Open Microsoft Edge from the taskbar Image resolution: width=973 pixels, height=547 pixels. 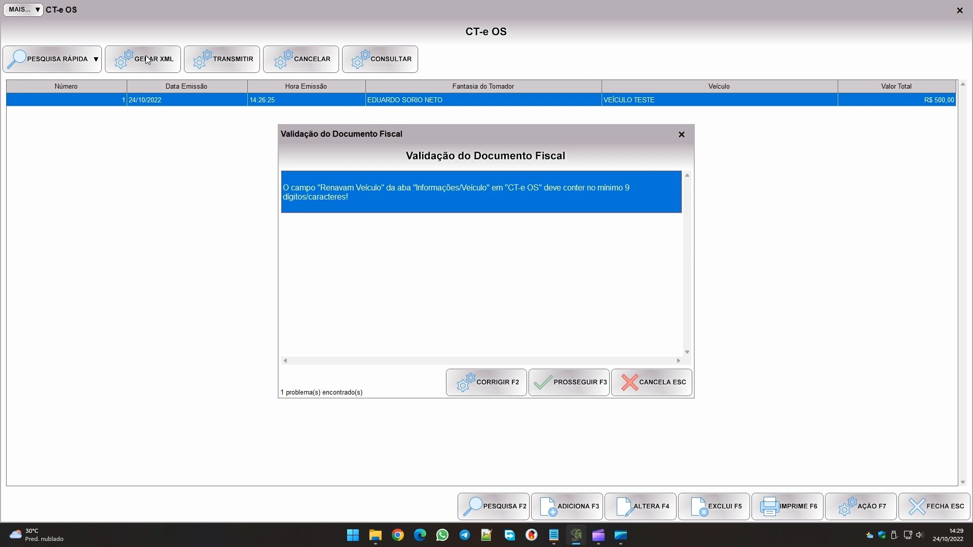tap(420, 535)
